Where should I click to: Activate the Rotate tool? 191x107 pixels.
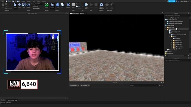(28, 6)
